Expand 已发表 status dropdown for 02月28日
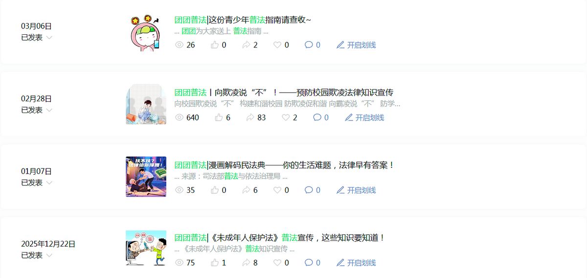Screen dimensions: 587x278 (49, 110)
